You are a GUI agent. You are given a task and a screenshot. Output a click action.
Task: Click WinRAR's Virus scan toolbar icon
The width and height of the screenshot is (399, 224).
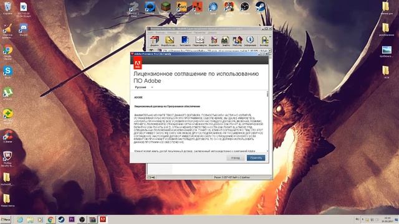pyautogui.click(x=264, y=41)
